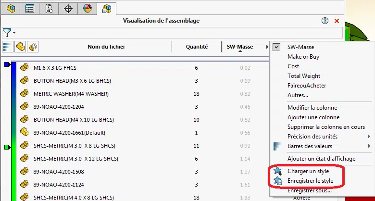
Task: Click the Charger un style star icon
Action: click(278, 171)
